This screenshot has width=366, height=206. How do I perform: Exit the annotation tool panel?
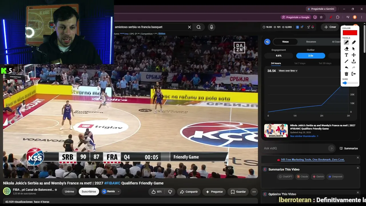tap(354, 74)
